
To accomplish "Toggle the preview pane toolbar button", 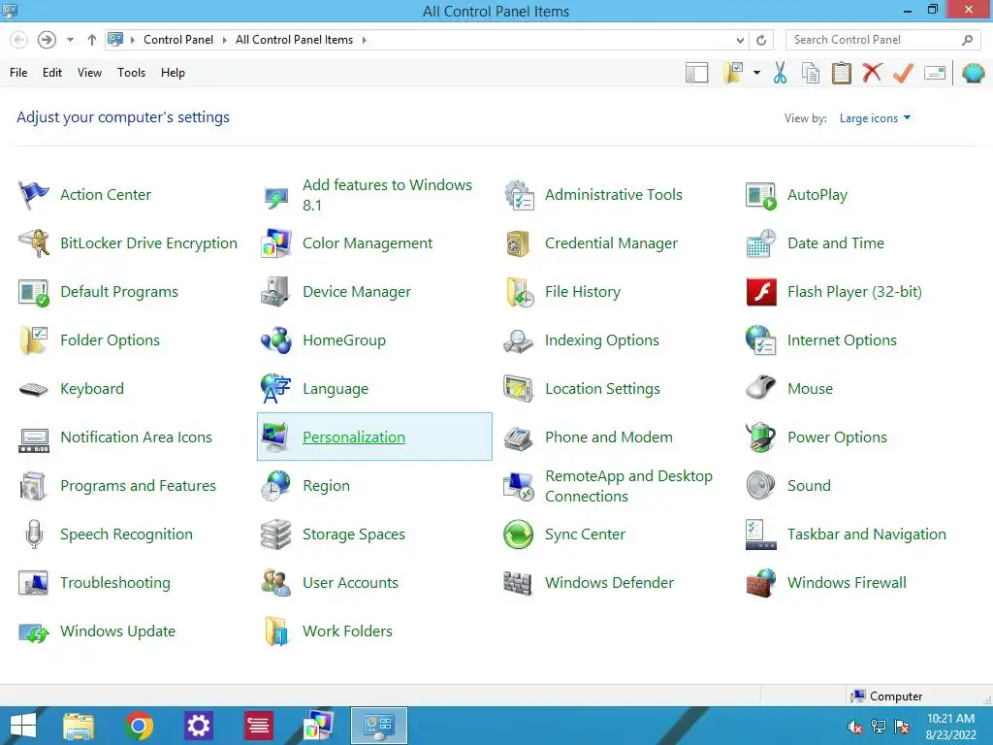I will 696,73.
